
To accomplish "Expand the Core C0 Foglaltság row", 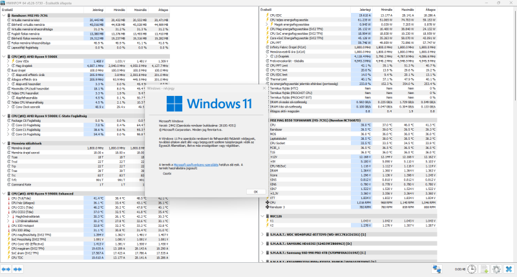I will coord(8,125).
